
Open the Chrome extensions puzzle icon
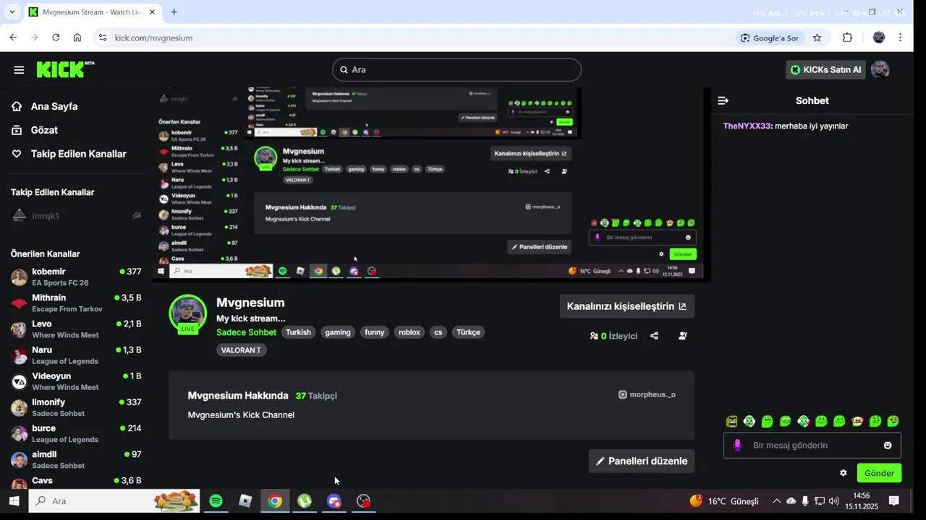point(847,38)
